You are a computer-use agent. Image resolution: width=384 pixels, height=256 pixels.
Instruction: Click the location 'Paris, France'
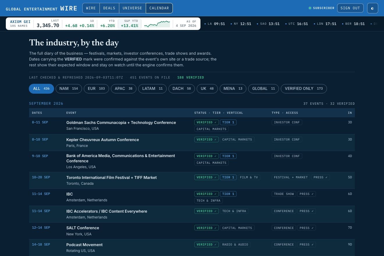coord(77,146)
